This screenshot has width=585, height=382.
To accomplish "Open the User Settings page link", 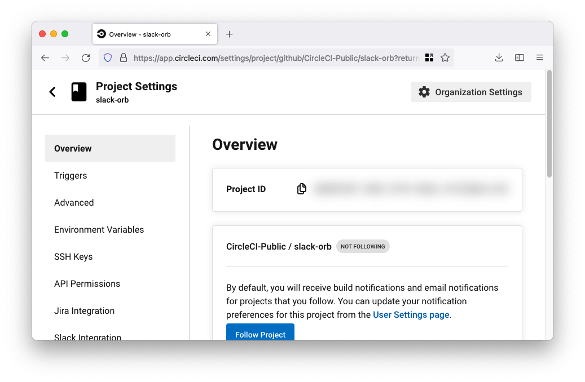I will [x=411, y=314].
